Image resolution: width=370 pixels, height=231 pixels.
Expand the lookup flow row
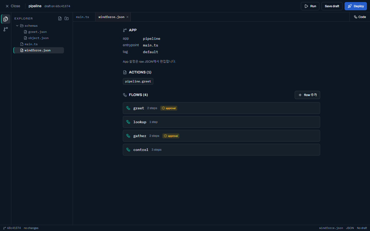(221, 122)
